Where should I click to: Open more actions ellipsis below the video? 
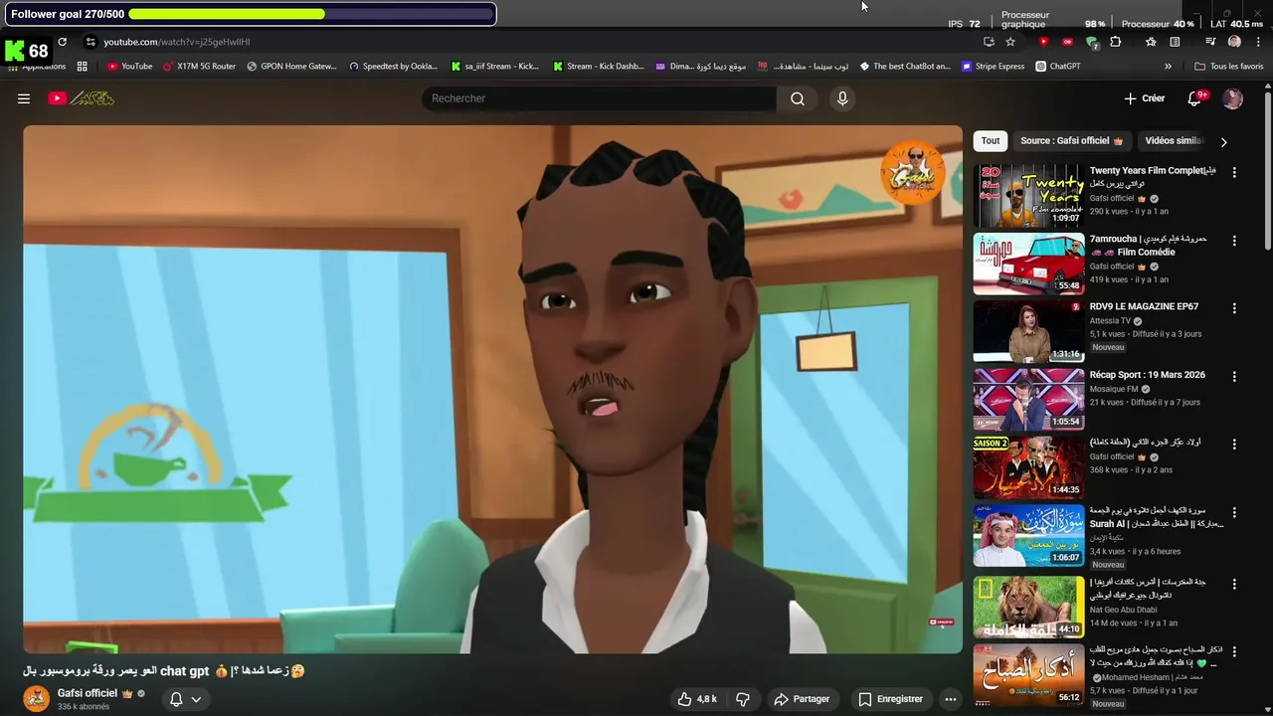click(951, 699)
